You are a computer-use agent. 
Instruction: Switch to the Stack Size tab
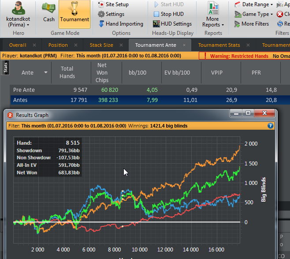point(101,45)
